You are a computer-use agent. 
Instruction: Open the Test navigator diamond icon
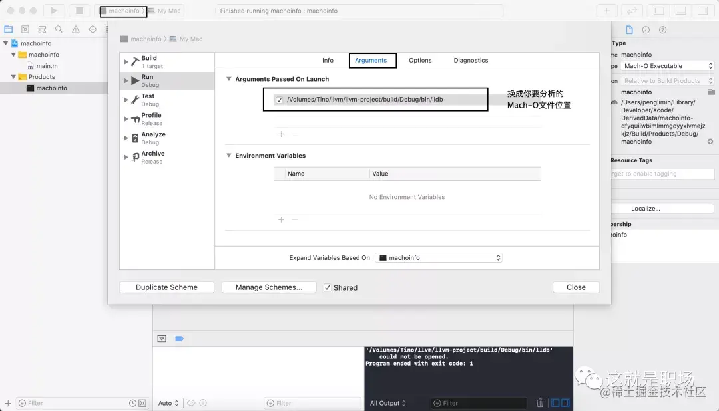click(x=93, y=29)
